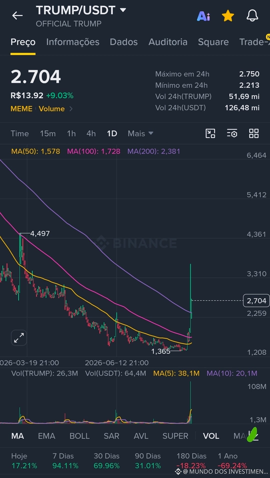
Task: Open chart indicator settings icon
Action: point(232,133)
